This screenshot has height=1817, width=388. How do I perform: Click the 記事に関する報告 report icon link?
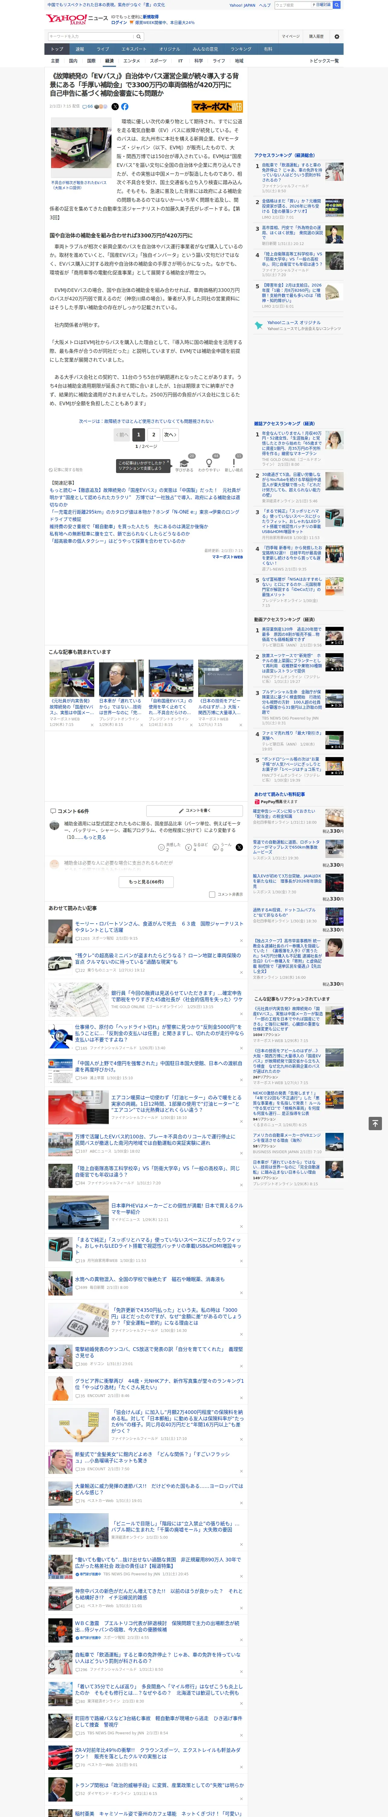(x=66, y=470)
